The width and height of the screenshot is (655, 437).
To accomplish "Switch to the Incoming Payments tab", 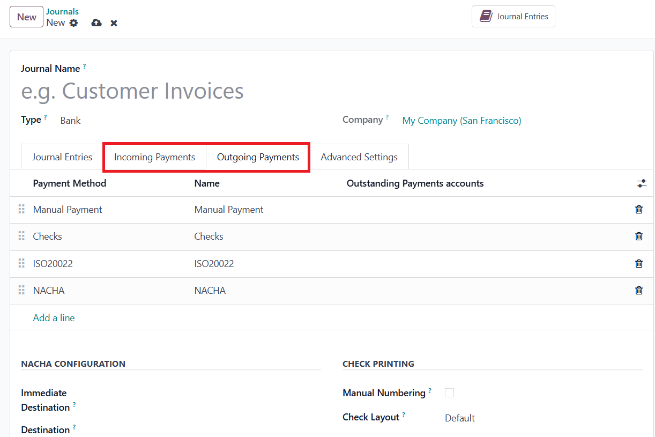I will click(154, 157).
